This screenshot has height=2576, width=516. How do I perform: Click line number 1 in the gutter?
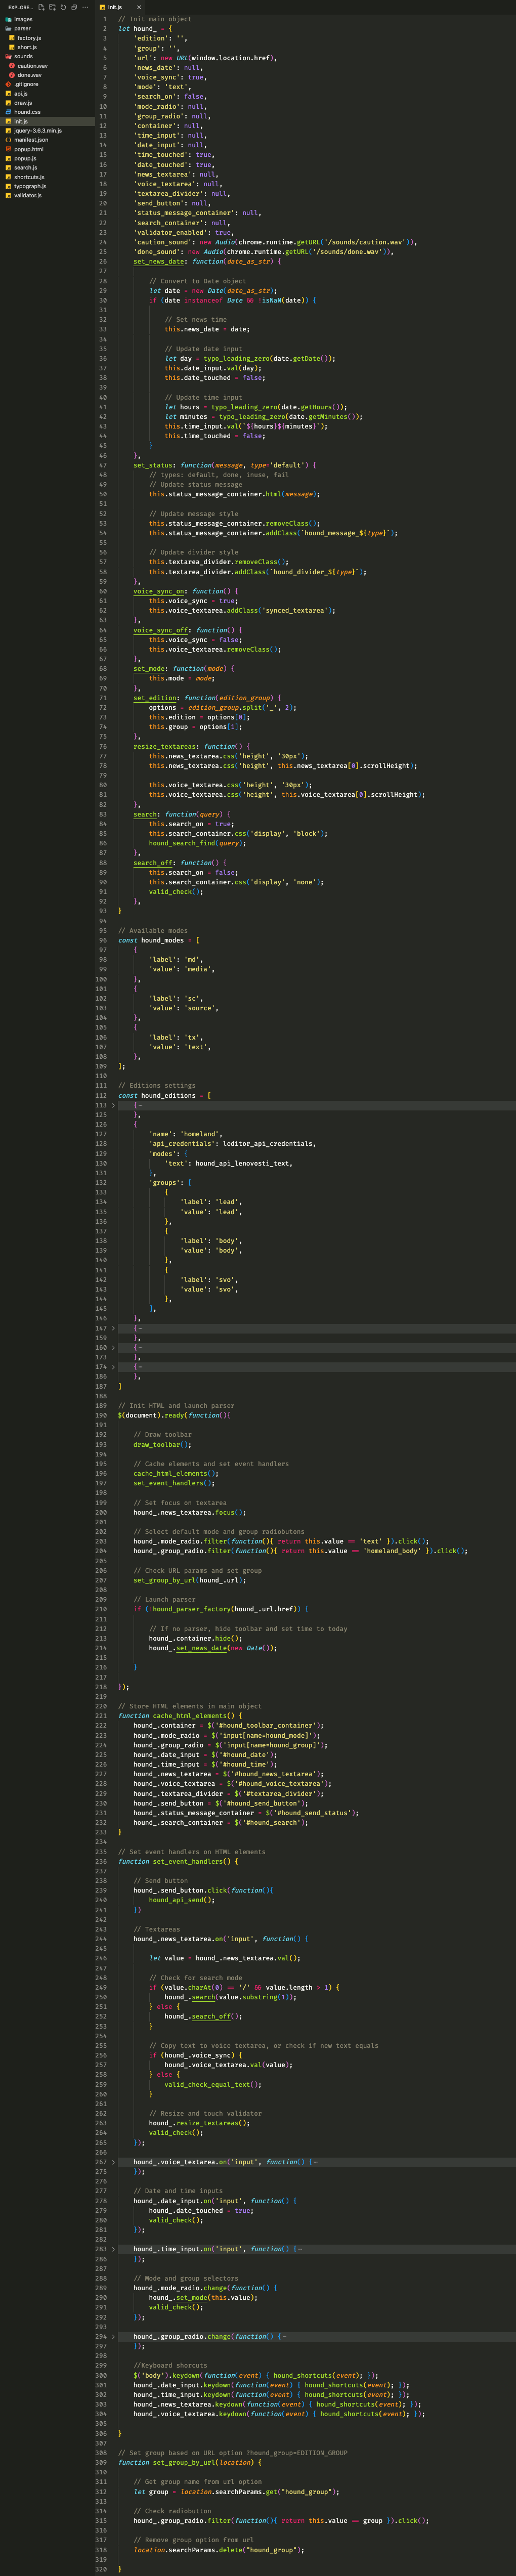click(104, 19)
